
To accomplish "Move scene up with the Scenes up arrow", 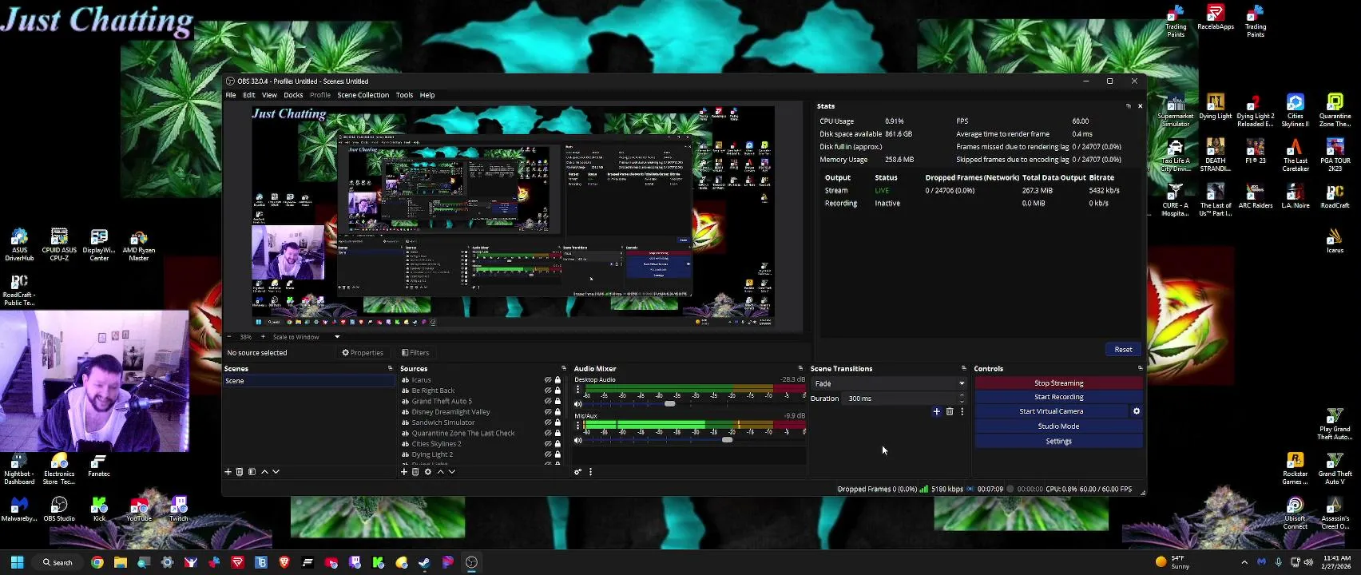I will click(x=265, y=472).
